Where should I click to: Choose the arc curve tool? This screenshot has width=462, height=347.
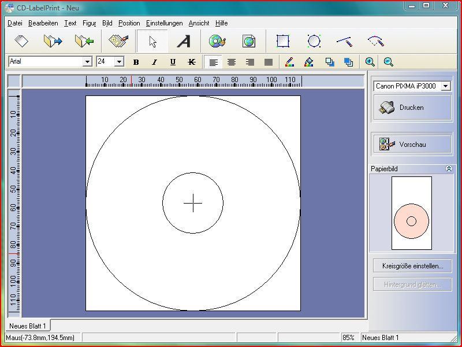[375, 42]
